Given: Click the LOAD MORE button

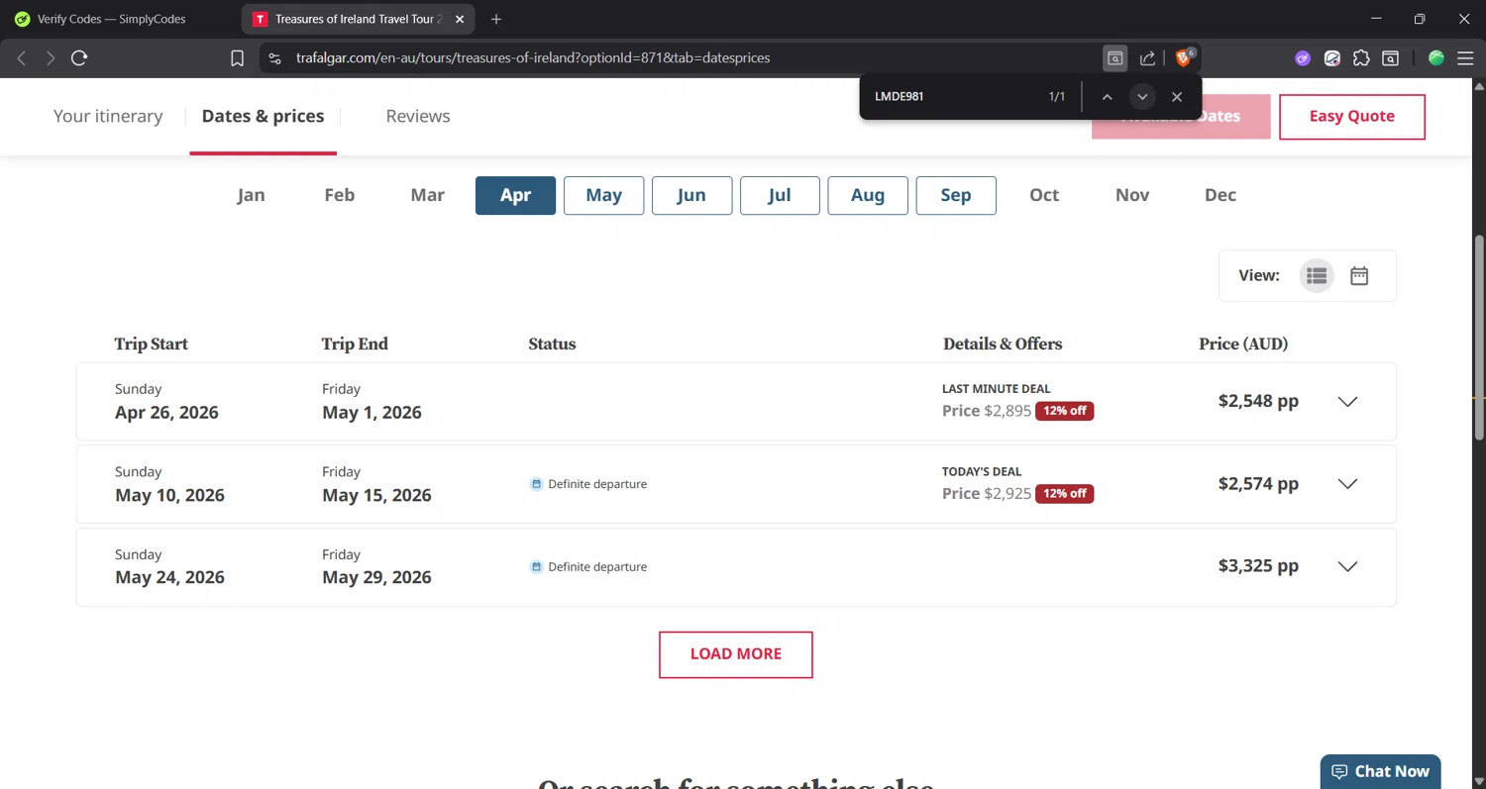Looking at the screenshot, I should (736, 654).
